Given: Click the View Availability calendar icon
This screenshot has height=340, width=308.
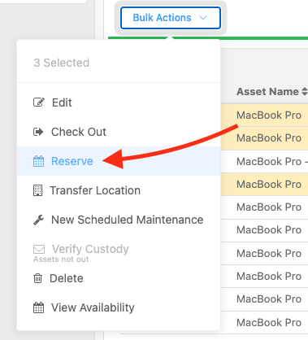Looking at the screenshot, I should pyautogui.click(x=38, y=307).
